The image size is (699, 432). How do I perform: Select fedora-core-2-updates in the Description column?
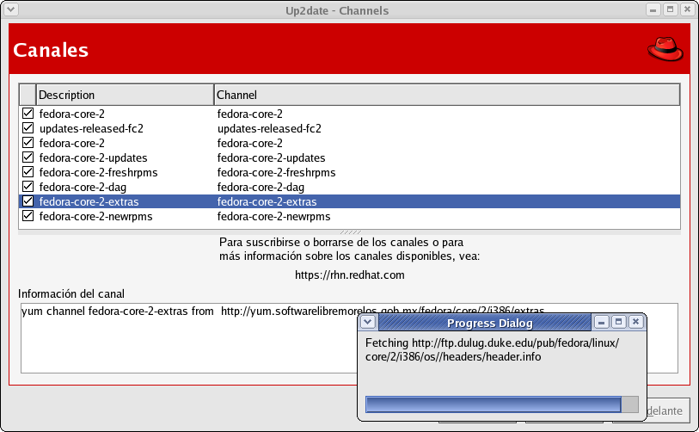[93, 158]
